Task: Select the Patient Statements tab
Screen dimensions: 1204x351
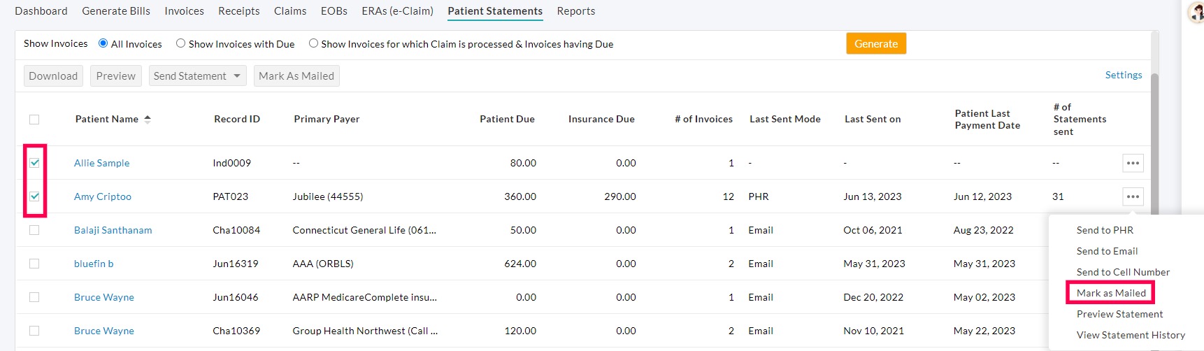Action: (x=495, y=11)
